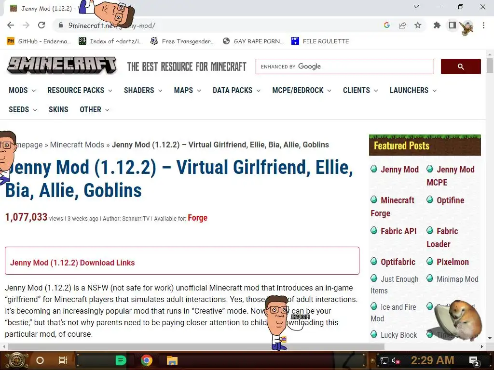Open featured post Fabric API
Image resolution: width=494 pixels, height=370 pixels.
(x=398, y=231)
